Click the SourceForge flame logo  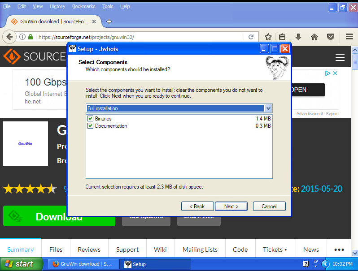coord(12,56)
